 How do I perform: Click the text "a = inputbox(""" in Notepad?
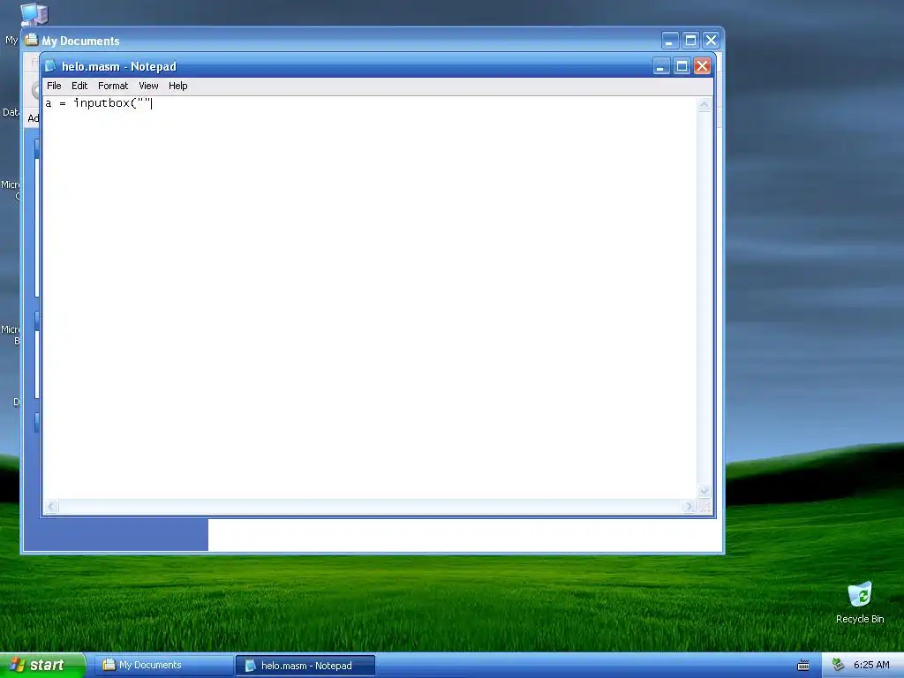coord(98,103)
